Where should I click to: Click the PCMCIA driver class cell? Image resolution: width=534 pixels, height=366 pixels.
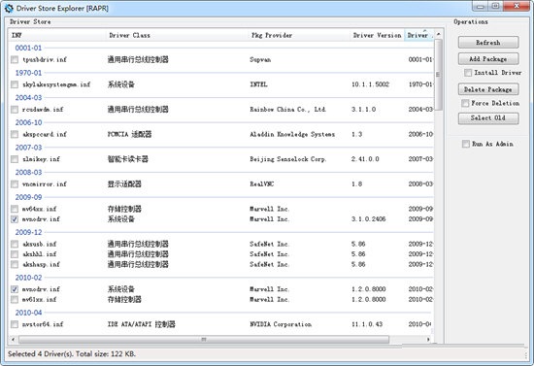(x=129, y=134)
